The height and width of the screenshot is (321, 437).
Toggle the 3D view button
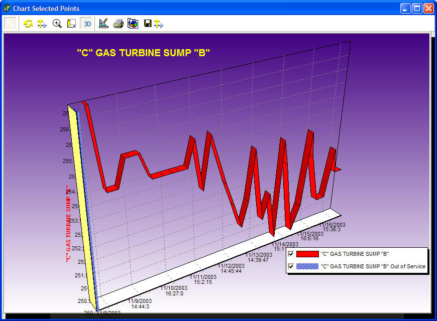tap(87, 24)
